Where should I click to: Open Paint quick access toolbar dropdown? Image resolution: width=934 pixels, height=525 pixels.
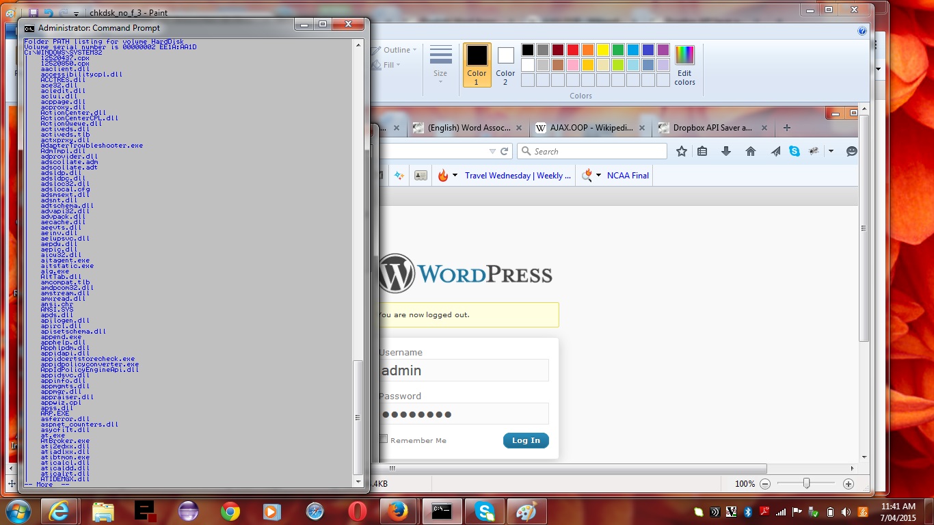76,13
